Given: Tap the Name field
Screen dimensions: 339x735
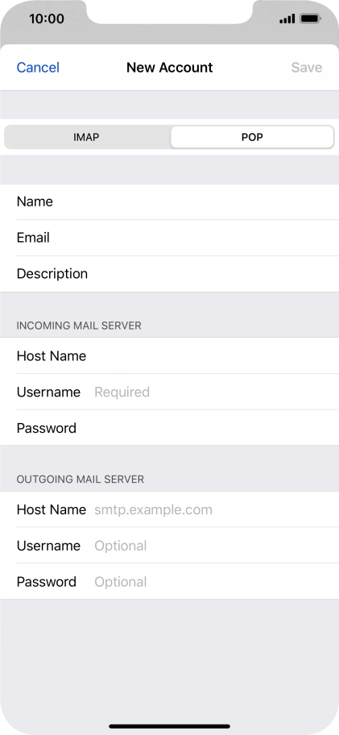Looking at the screenshot, I should [169, 201].
